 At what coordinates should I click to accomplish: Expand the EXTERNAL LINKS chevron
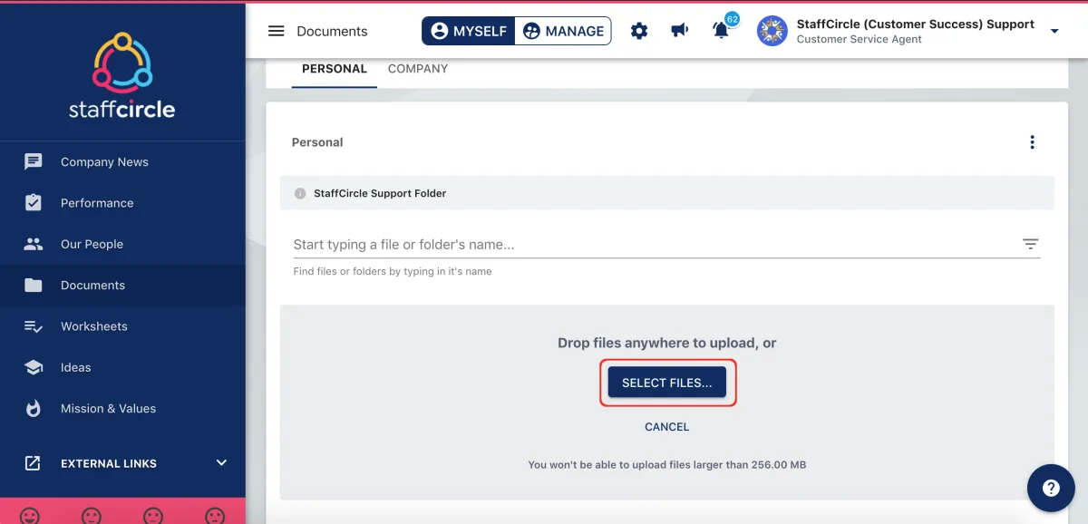221,463
